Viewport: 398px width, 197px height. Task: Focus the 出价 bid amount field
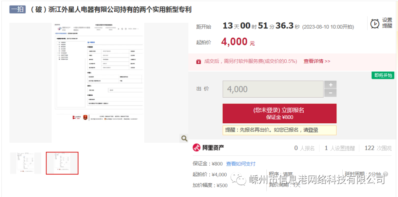pyautogui.click(x=273, y=89)
